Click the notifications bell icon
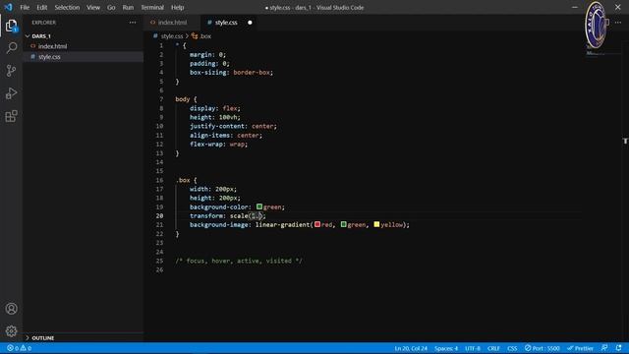Screen dimensions: 629x354 [618, 348]
